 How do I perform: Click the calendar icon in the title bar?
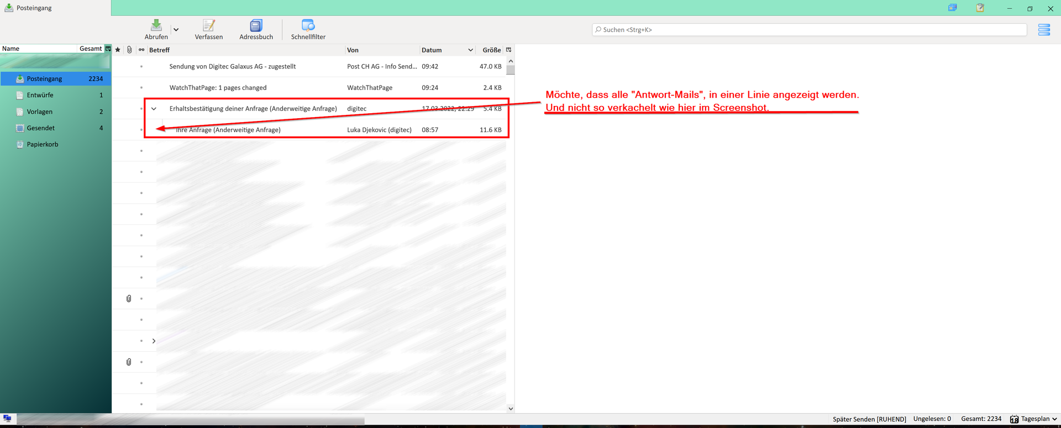(953, 8)
